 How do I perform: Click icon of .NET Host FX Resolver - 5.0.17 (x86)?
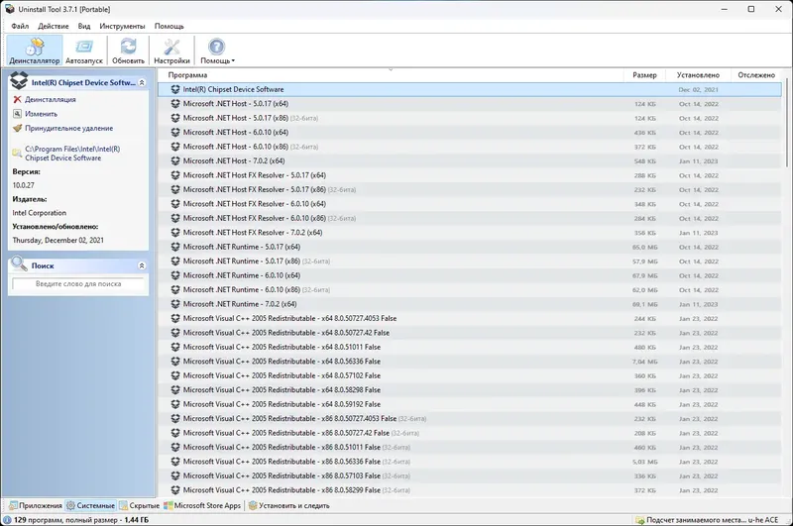(x=175, y=189)
